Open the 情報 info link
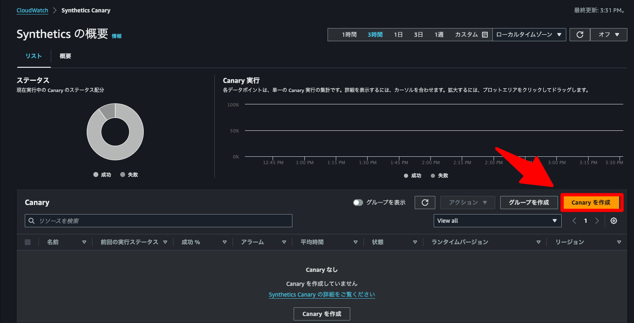Image resolution: width=634 pixels, height=323 pixels. point(117,36)
